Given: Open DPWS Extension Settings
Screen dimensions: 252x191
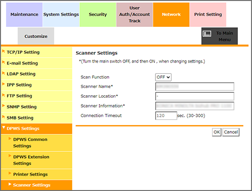Looking at the screenshot, I should click(x=37, y=160).
